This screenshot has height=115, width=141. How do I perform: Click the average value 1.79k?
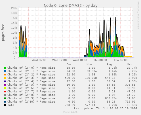[113, 68]
